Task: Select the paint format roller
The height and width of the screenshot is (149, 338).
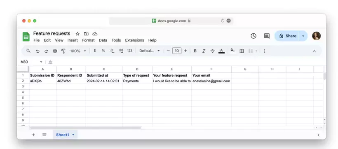Action: point(63,51)
